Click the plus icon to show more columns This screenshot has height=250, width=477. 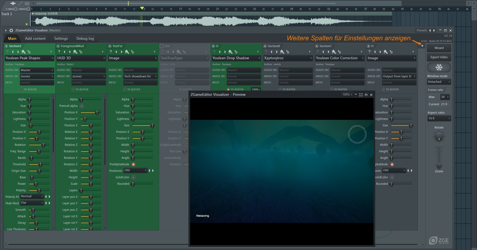[x=422, y=46]
